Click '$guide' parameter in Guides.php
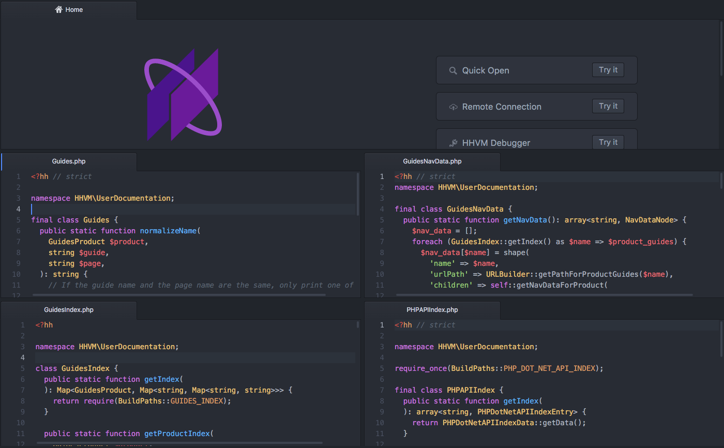Viewport: 724px width, 448px height. [x=92, y=252]
